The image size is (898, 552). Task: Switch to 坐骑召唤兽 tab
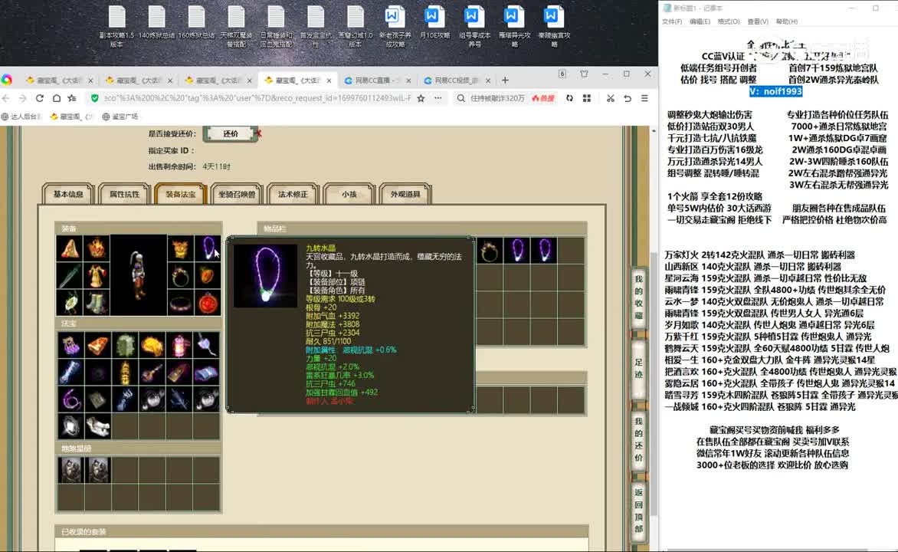click(237, 194)
